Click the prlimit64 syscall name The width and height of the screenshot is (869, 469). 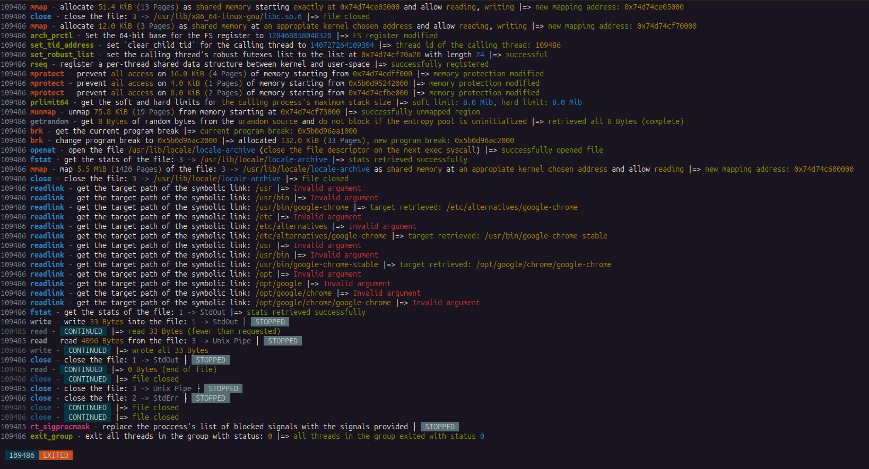point(49,102)
